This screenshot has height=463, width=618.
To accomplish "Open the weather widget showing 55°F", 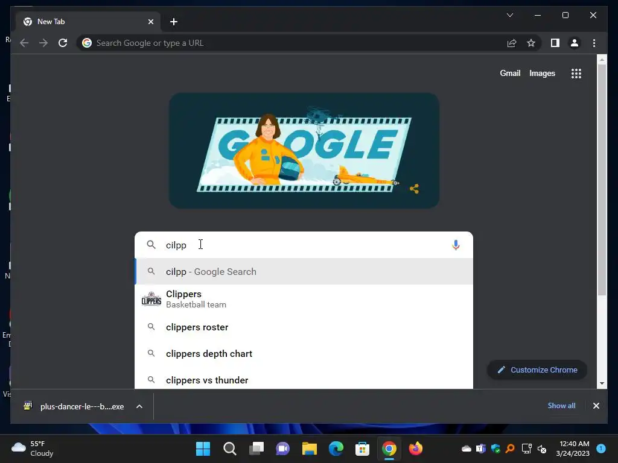I will pos(33,449).
